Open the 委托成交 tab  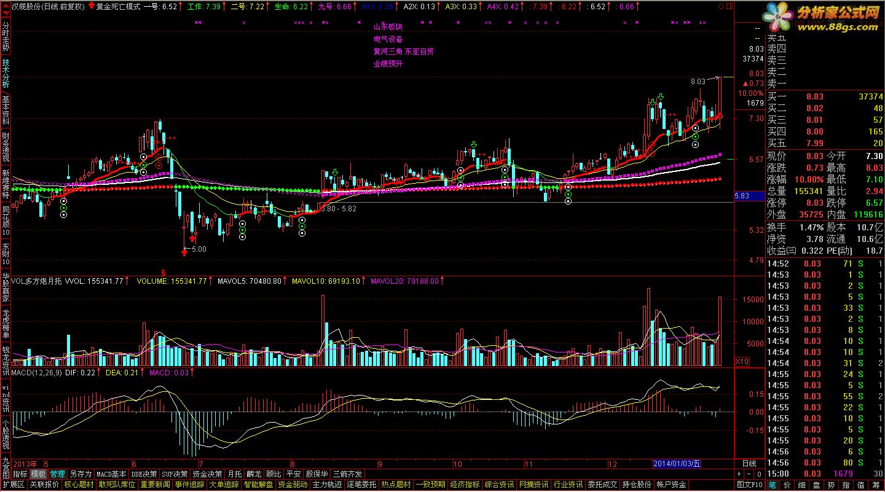click(602, 485)
